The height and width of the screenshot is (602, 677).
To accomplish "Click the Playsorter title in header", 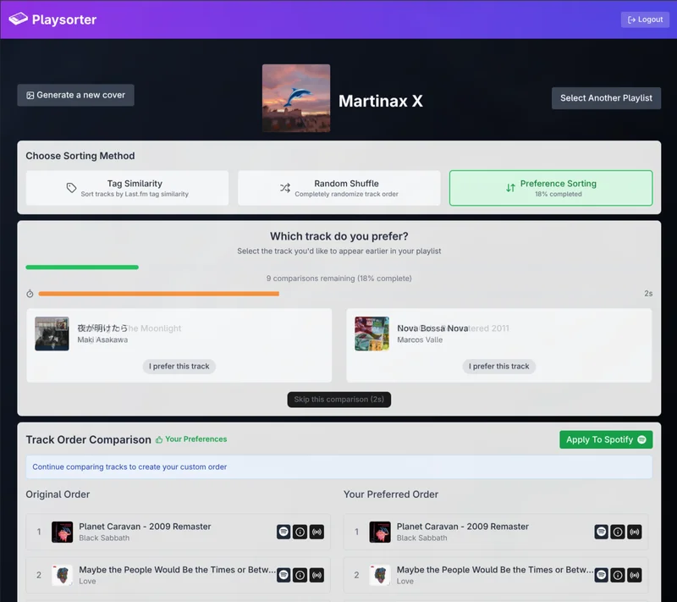I will (64, 19).
